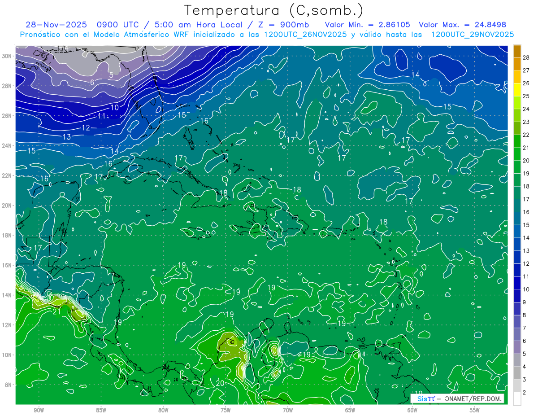
Task: Click the 12N latitude label
Action: [8, 325]
